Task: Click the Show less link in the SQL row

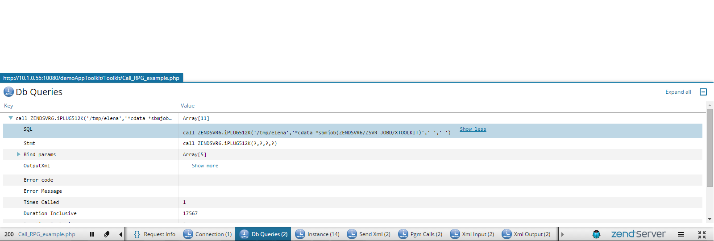Action: click(473, 129)
